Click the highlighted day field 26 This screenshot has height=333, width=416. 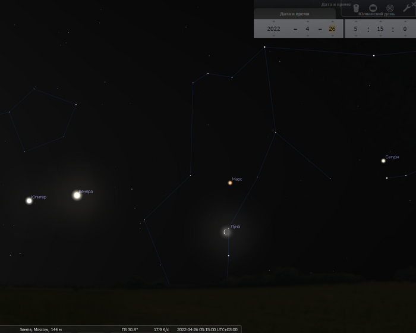click(x=332, y=29)
